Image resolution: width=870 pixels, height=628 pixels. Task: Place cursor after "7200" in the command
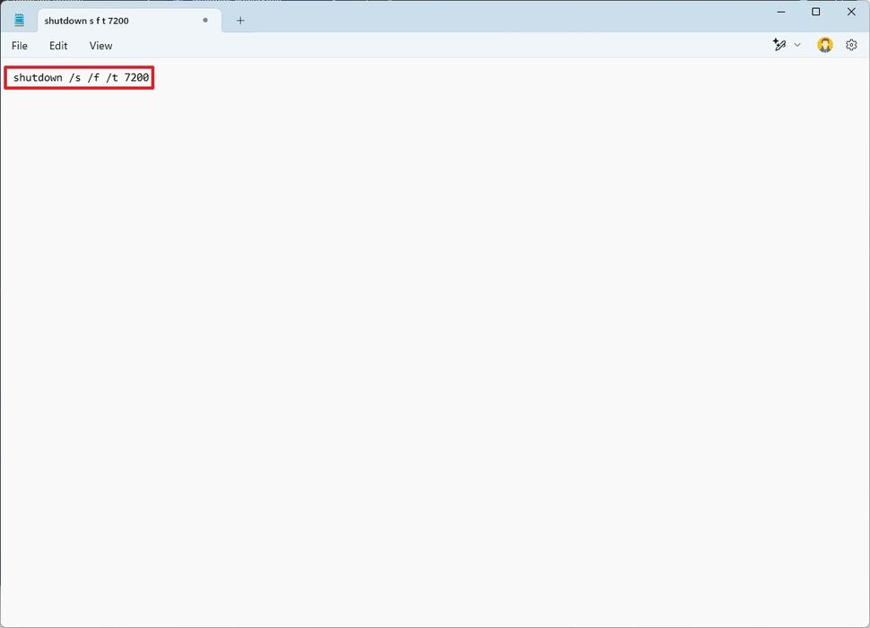pos(151,77)
